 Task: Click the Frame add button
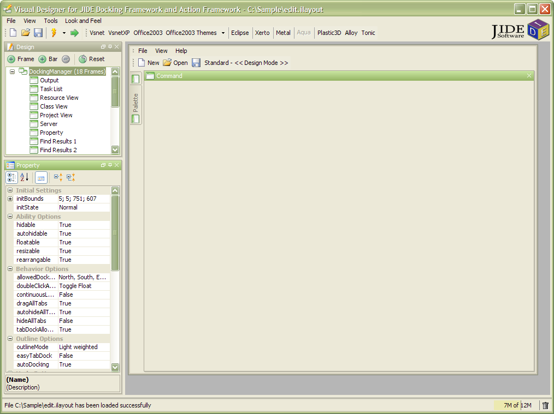point(21,59)
